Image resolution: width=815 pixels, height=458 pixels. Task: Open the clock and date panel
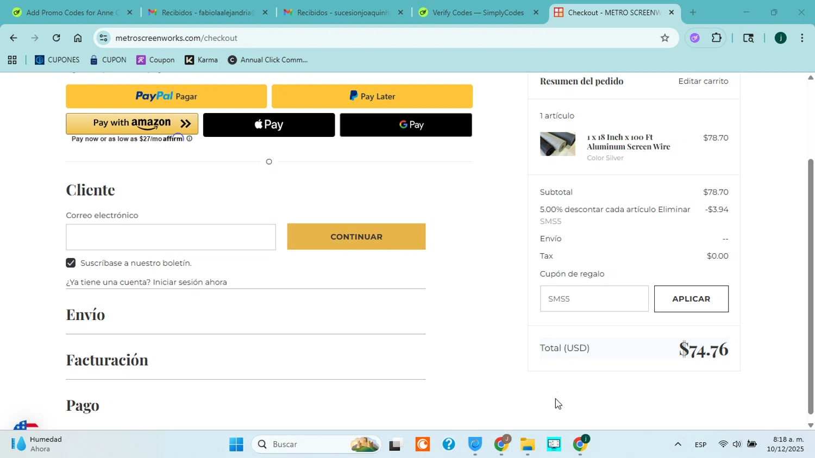785,444
